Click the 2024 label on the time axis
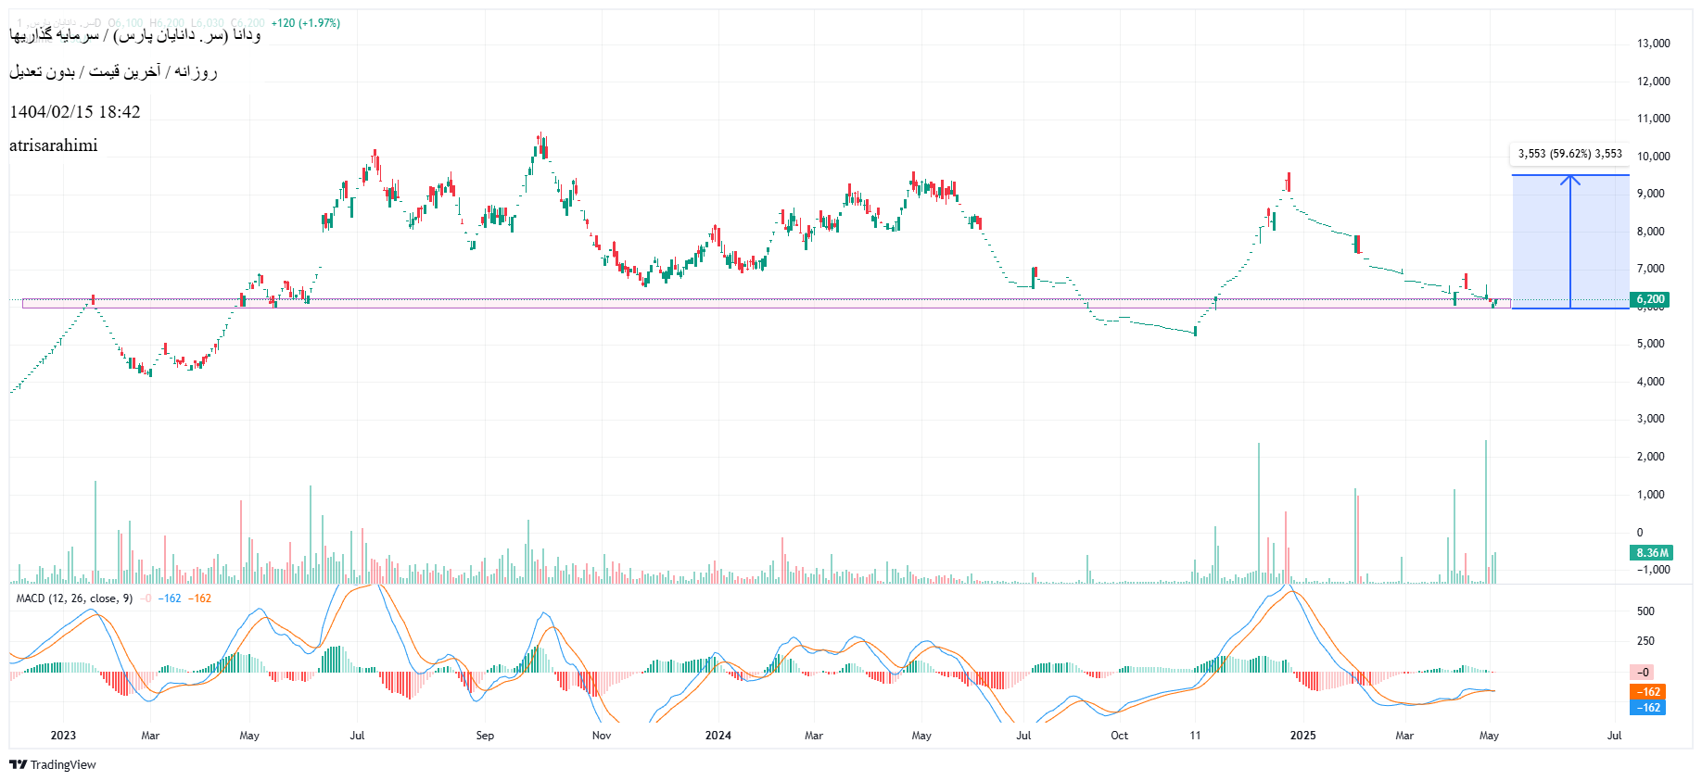 718,736
